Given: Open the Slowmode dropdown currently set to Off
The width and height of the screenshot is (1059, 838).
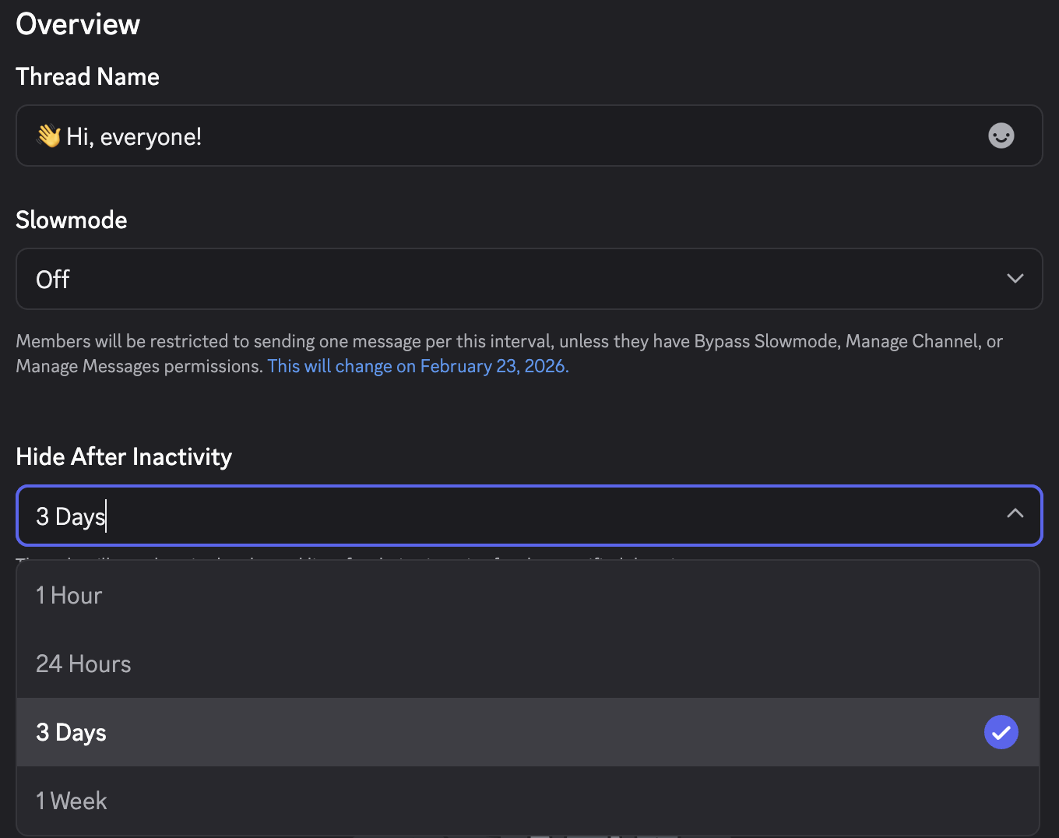Looking at the screenshot, I should 529,279.
